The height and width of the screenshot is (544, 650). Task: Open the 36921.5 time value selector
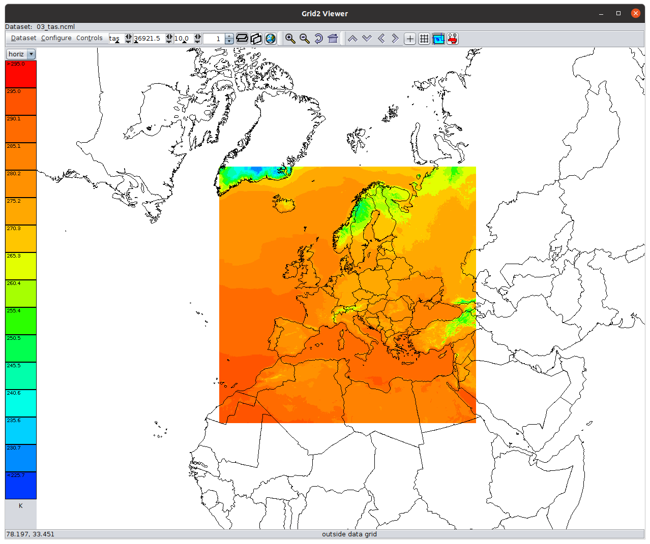click(149, 39)
